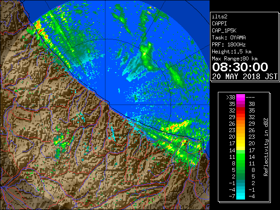Click the radar reflectivity map display
The width and height of the screenshot is (280, 210).
(105, 105)
